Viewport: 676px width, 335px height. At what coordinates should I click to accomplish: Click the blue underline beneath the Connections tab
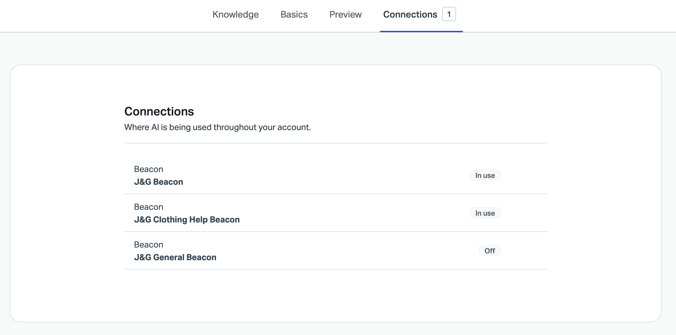421,32
